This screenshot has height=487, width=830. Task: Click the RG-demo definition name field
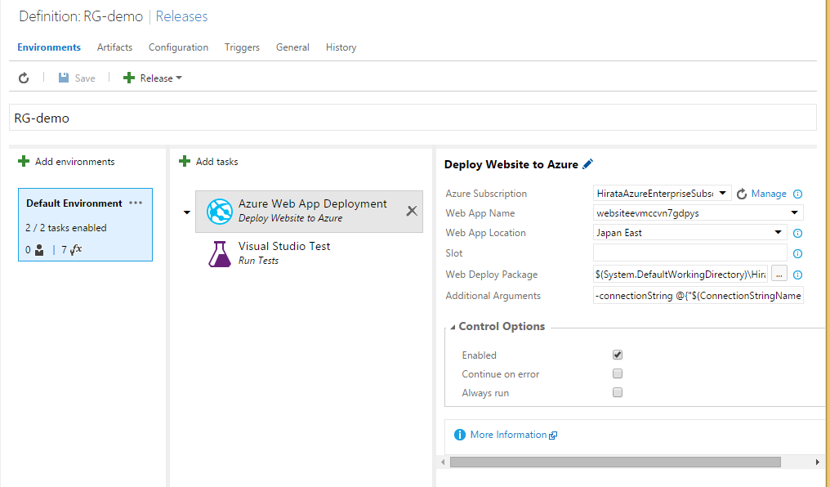pyautogui.click(x=413, y=118)
